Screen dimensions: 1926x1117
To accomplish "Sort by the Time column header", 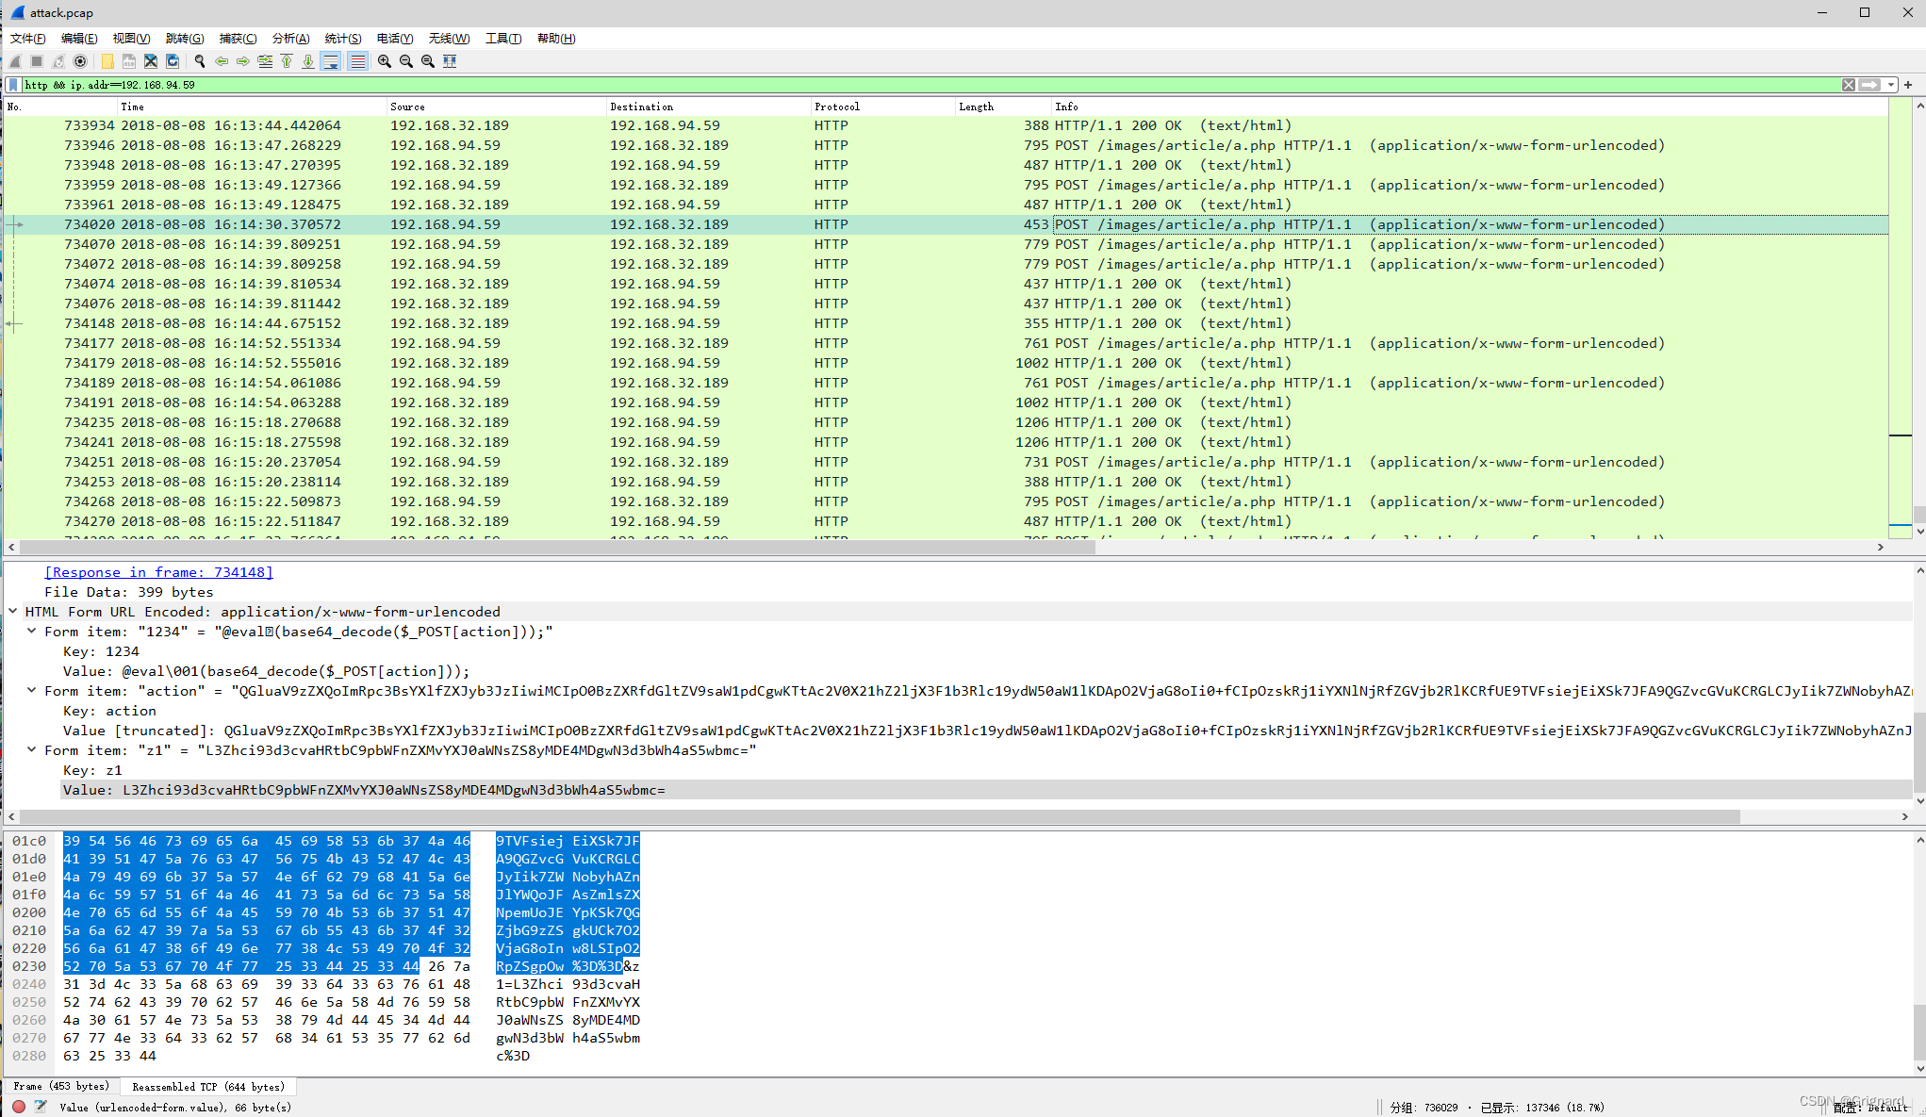I will tap(251, 107).
